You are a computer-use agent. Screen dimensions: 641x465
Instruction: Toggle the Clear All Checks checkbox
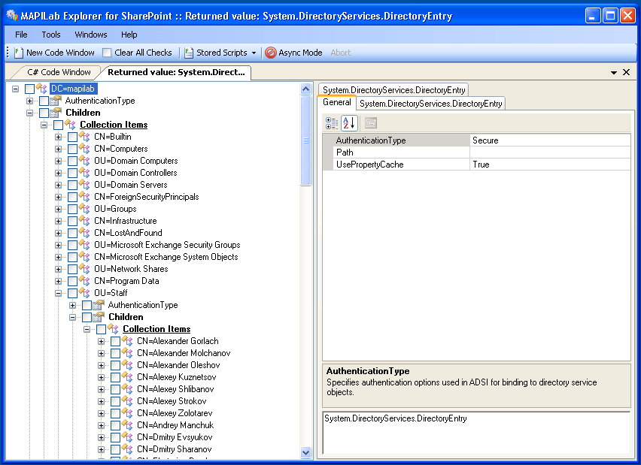click(x=107, y=53)
